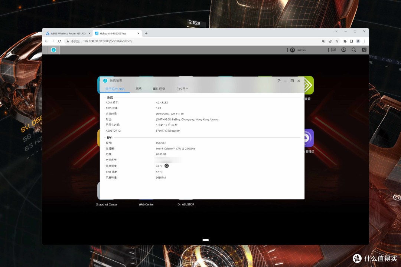Viewport: 401px width, 267px height.
Task: Open Chrome profile avatar
Action: point(358,41)
